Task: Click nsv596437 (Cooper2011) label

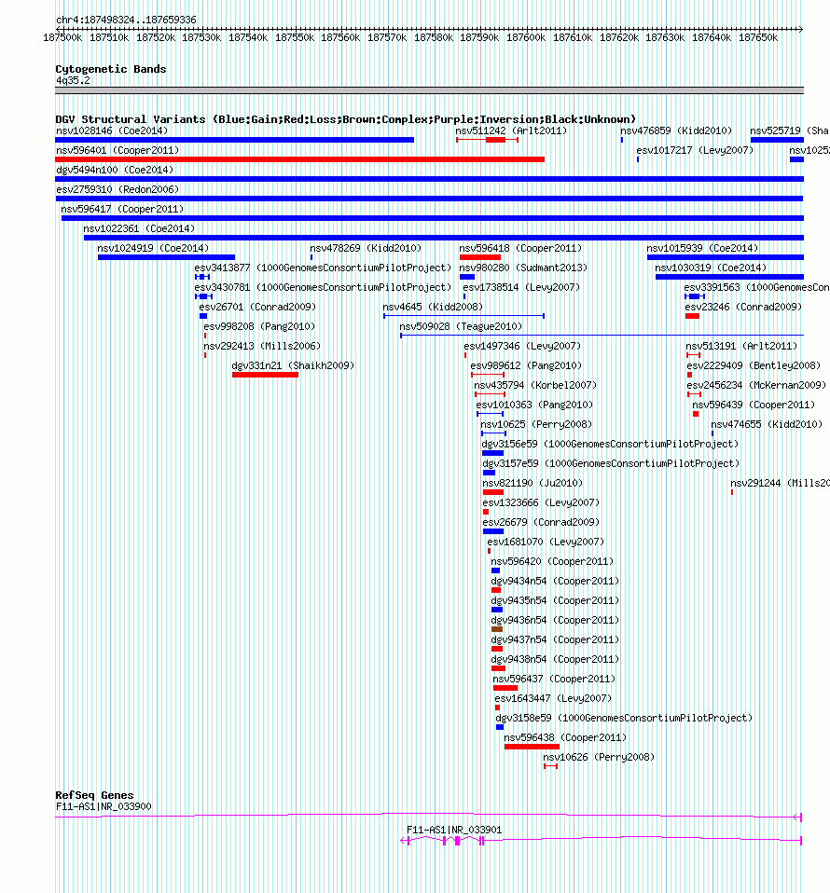Action: pos(554,679)
